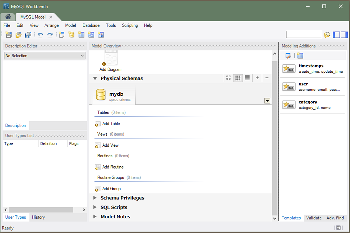
Task: Click Add Routine link
Action: coord(112,167)
